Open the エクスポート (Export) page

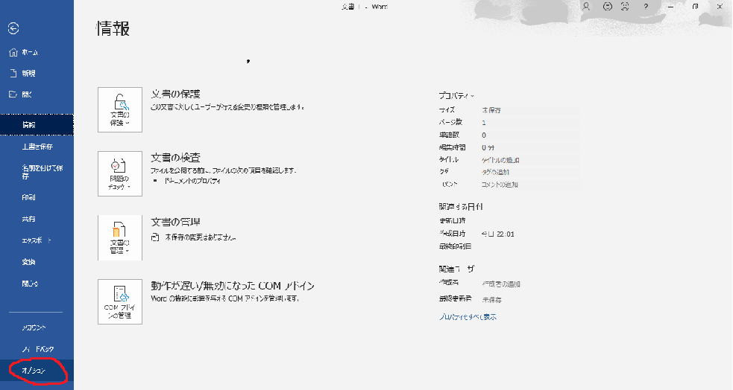pyautogui.click(x=37, y=240)
